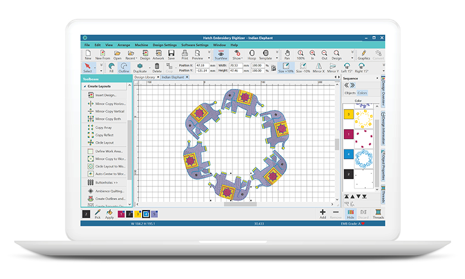Activate the Pan hand tool

pyautogui.click(x=287, y=55)
